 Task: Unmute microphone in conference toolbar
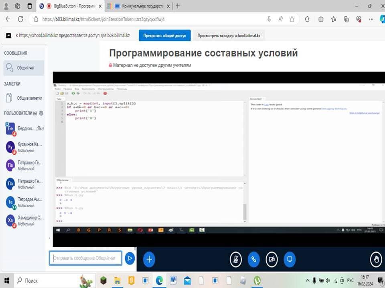pos(236,260)
